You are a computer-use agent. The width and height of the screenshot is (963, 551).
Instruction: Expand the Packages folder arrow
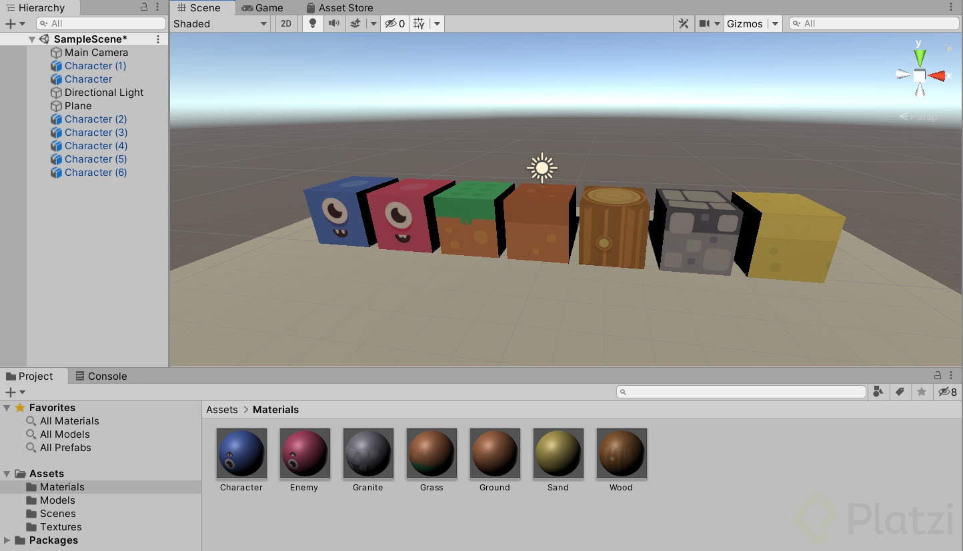click(x=7, y=540)
